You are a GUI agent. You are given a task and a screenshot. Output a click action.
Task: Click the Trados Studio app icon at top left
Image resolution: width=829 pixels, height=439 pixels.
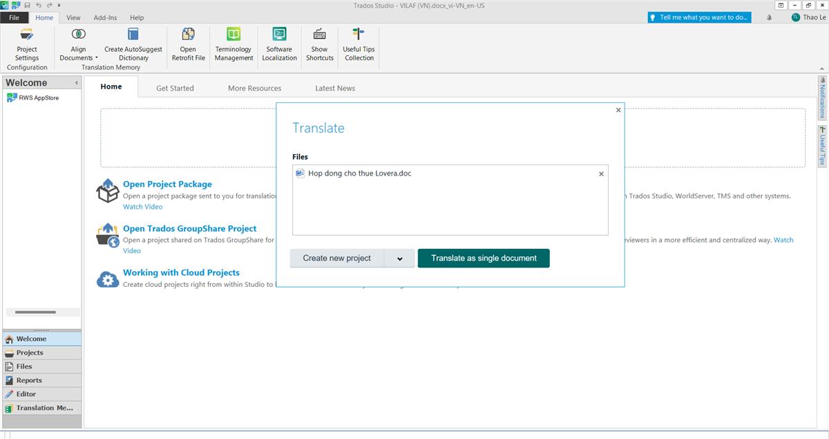click(x=5, y=5)
